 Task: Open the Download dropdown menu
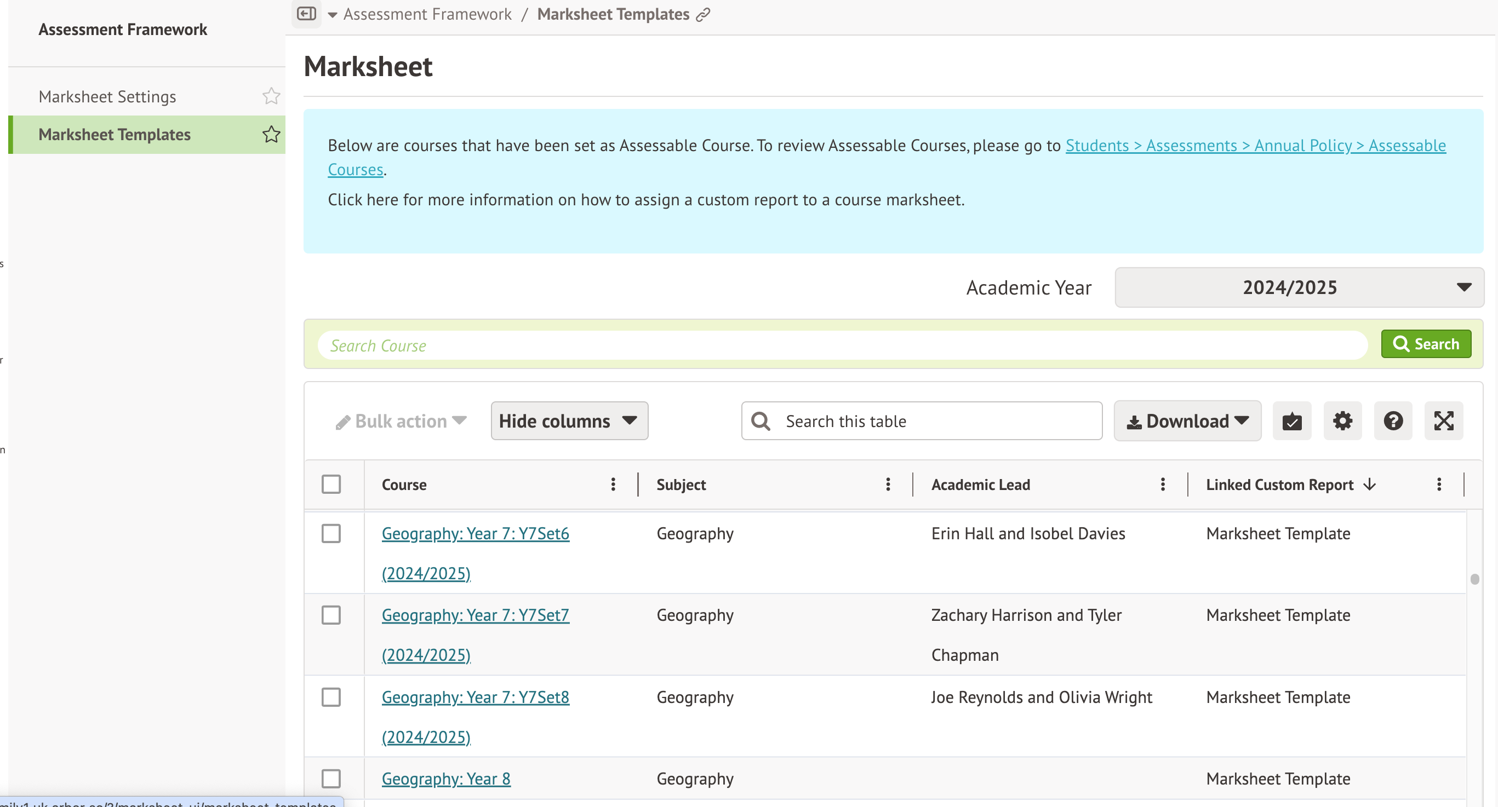click(1187, 420)
